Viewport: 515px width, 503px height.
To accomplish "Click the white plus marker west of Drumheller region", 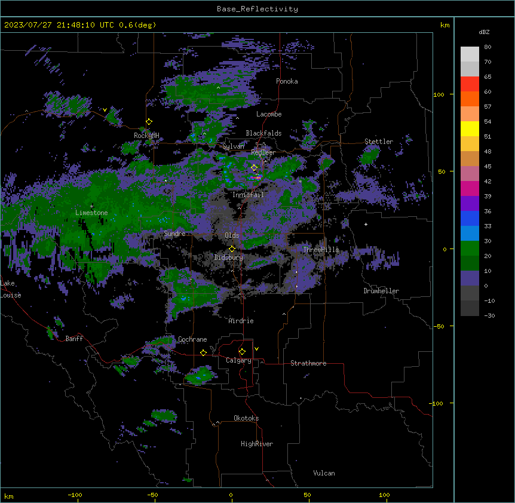I will [366, 224].
